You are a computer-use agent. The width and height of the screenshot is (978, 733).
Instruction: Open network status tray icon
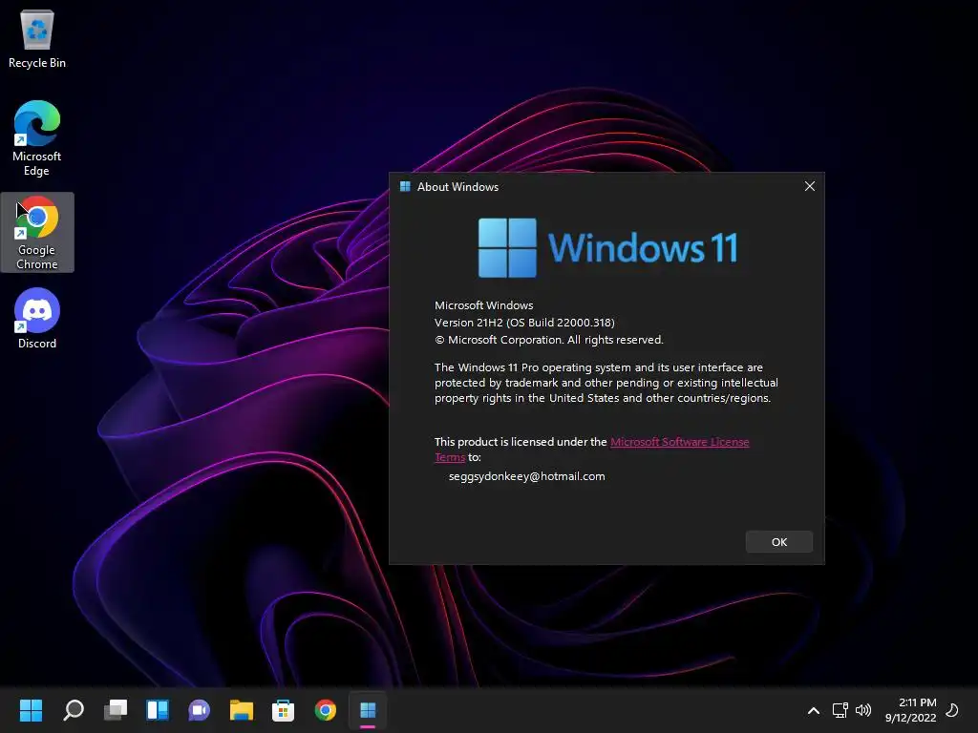pyautogui.click(x=840, y=710)
